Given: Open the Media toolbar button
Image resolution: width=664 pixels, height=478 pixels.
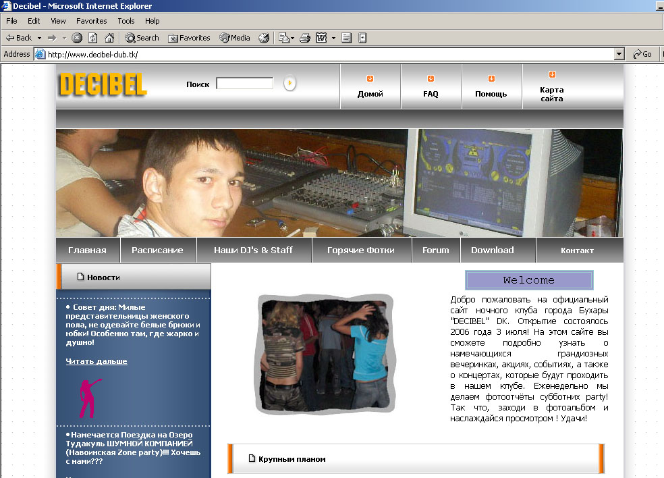Looking at the screenshot, I should pos(235,38).
